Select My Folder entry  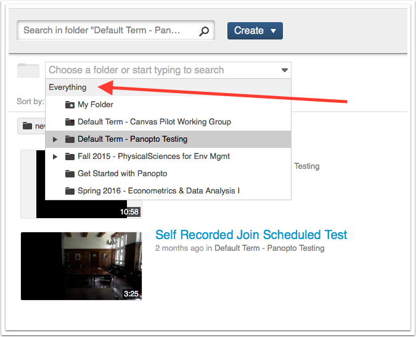tap(168, 105)
